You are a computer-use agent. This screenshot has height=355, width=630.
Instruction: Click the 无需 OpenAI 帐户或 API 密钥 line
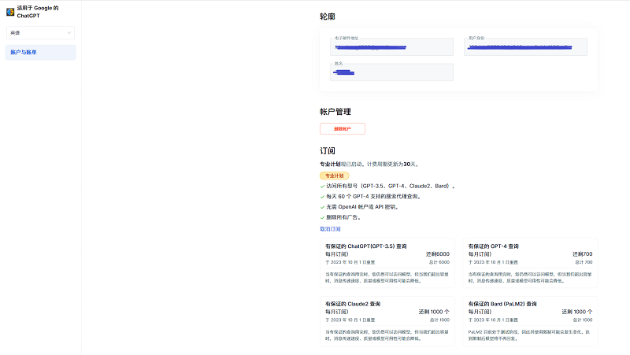[x=362, y=207]
